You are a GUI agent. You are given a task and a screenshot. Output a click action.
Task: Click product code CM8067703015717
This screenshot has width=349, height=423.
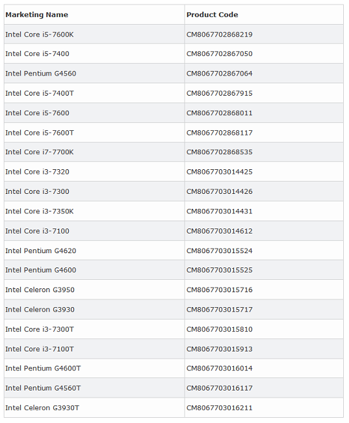pyautogui.click(x=220, y=309)
